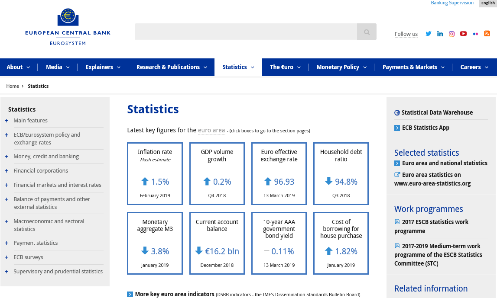This screenshot has width=497, height=298.
Task: Click into the site search field
Action: point(246,32)
